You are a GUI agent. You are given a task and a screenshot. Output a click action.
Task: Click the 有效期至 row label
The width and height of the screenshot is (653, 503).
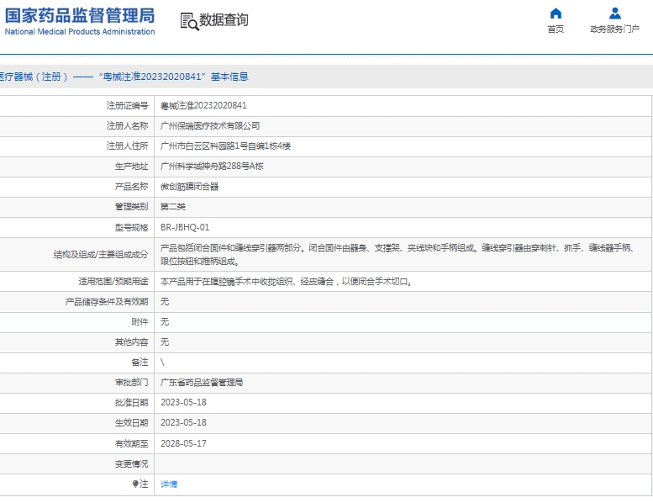pos(132,444)
